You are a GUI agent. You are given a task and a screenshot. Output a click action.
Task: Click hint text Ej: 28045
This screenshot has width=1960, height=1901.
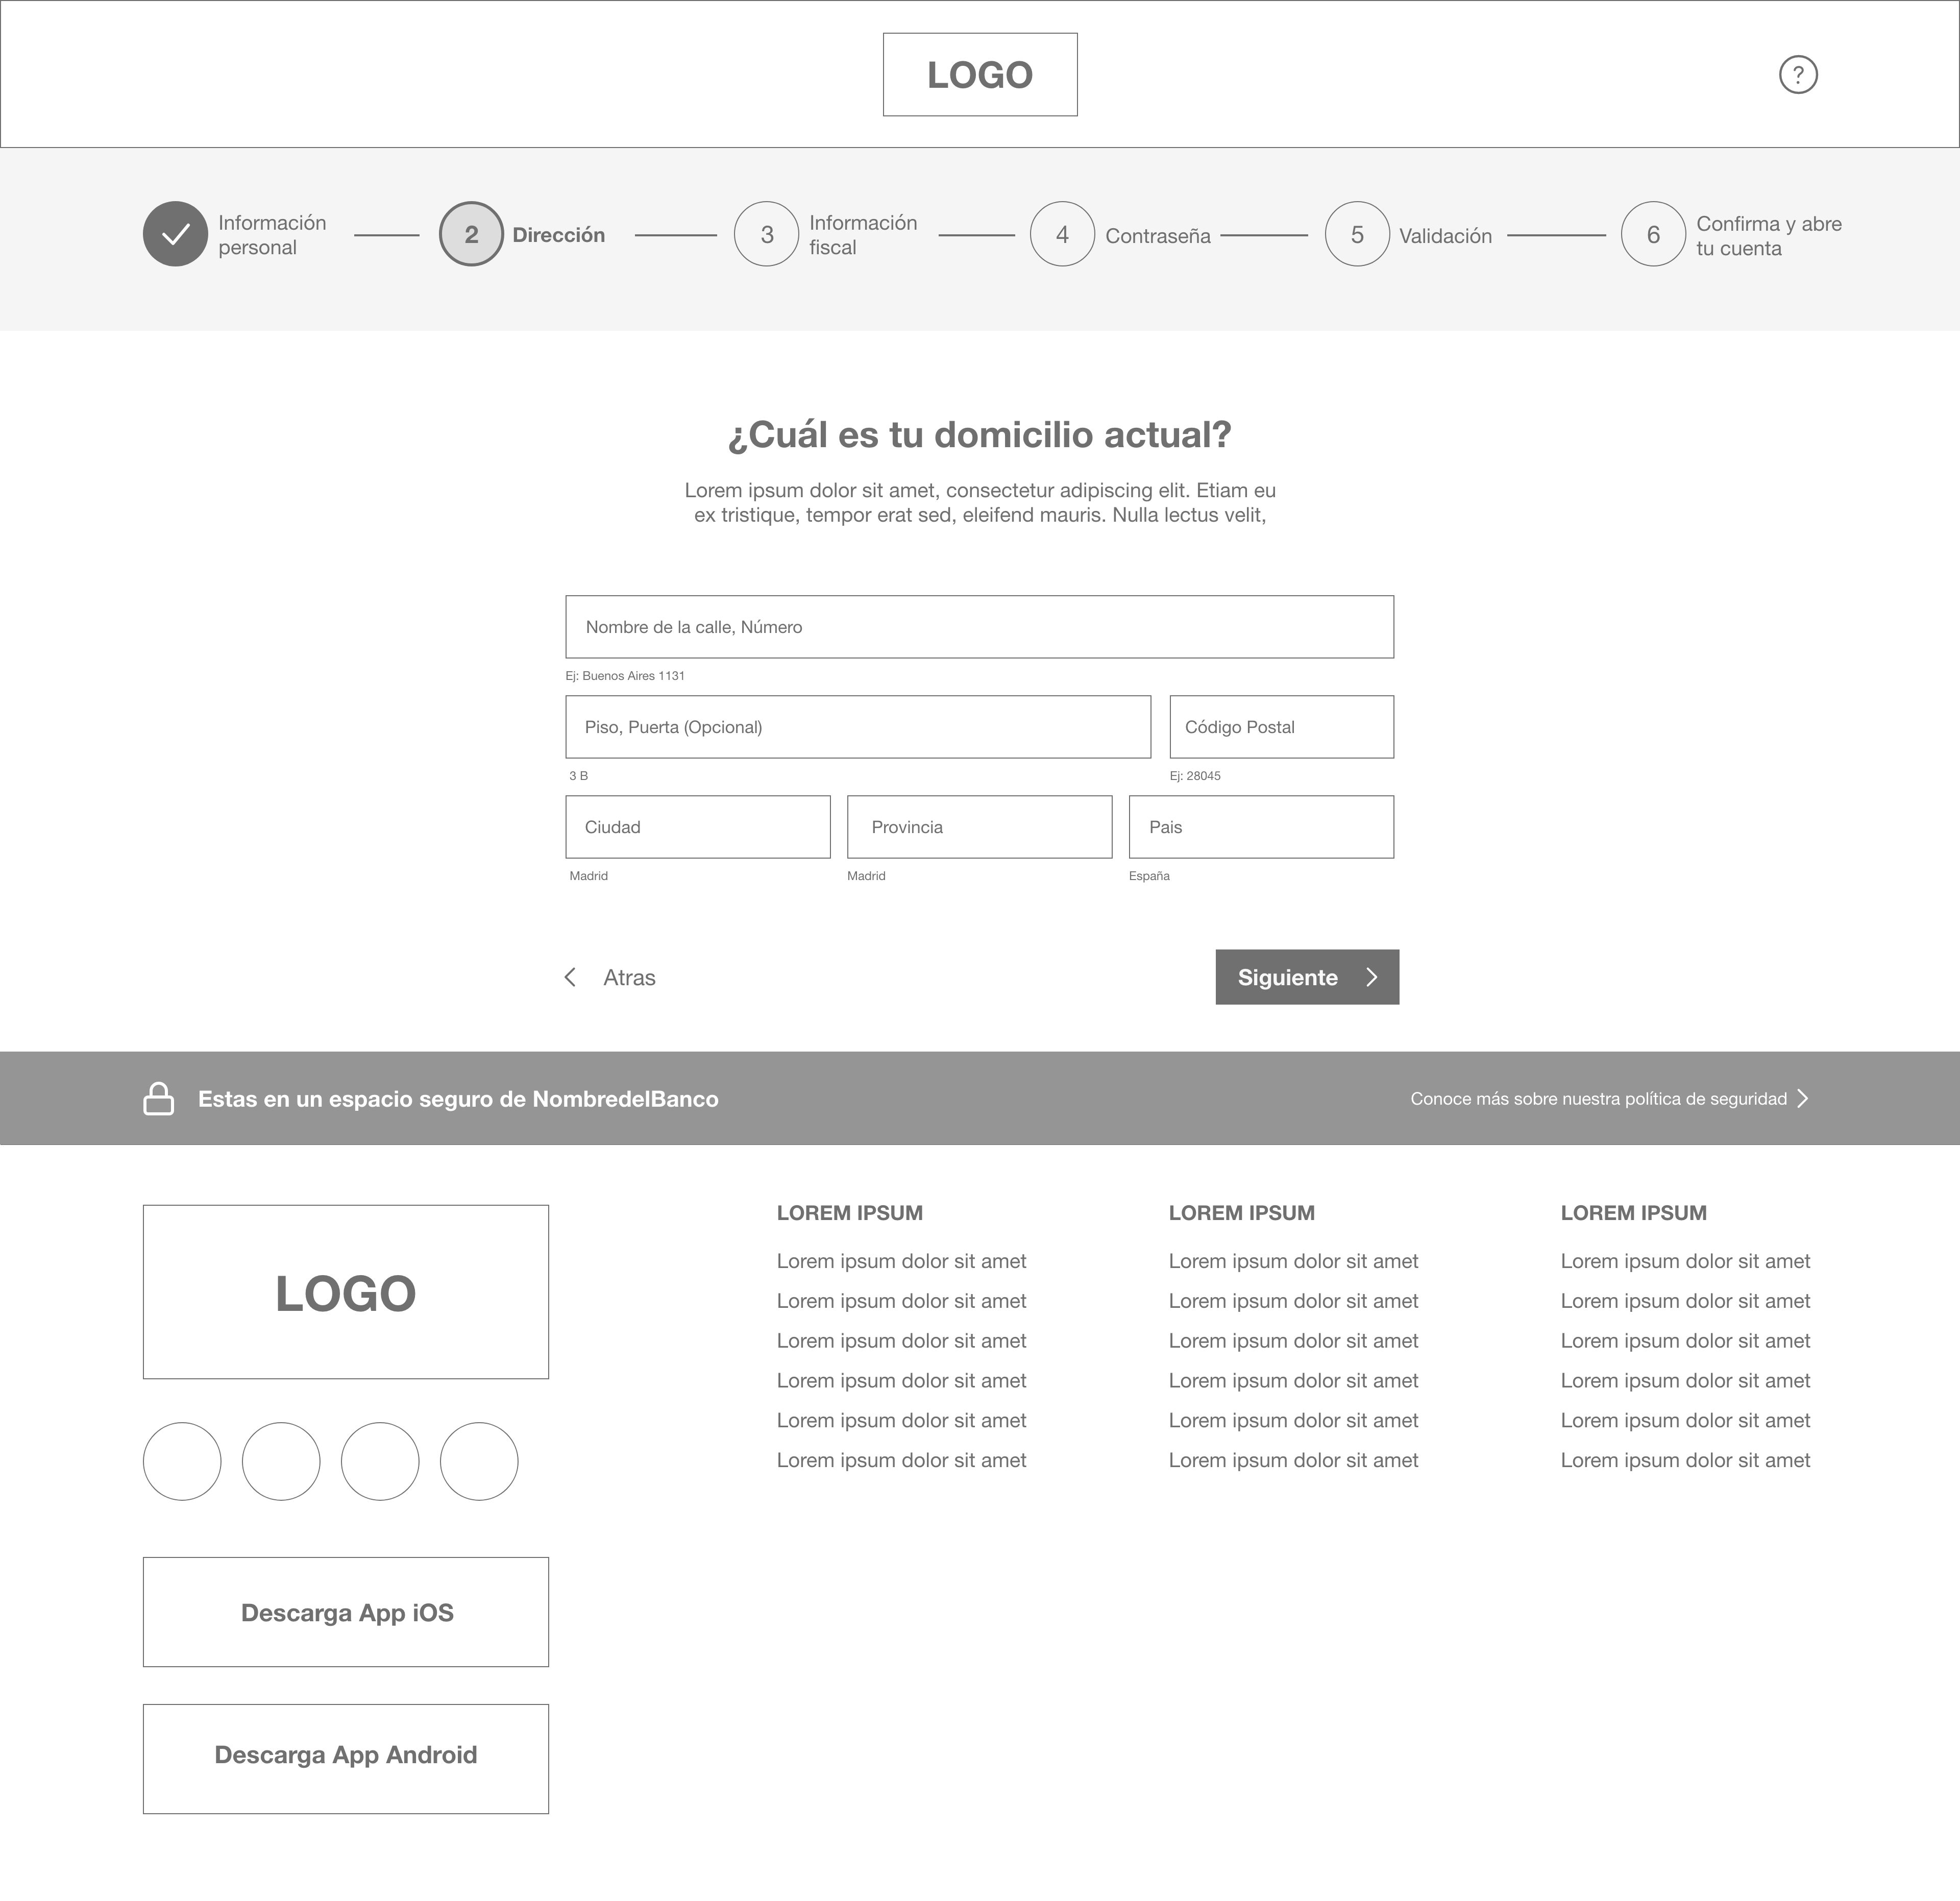pos(1195,776)
